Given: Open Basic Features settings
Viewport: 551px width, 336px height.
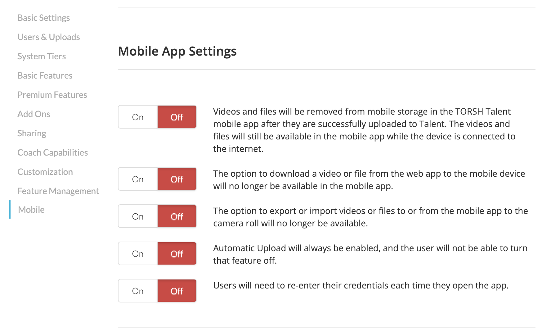Looking at the screenshot, I should (45, 76).
